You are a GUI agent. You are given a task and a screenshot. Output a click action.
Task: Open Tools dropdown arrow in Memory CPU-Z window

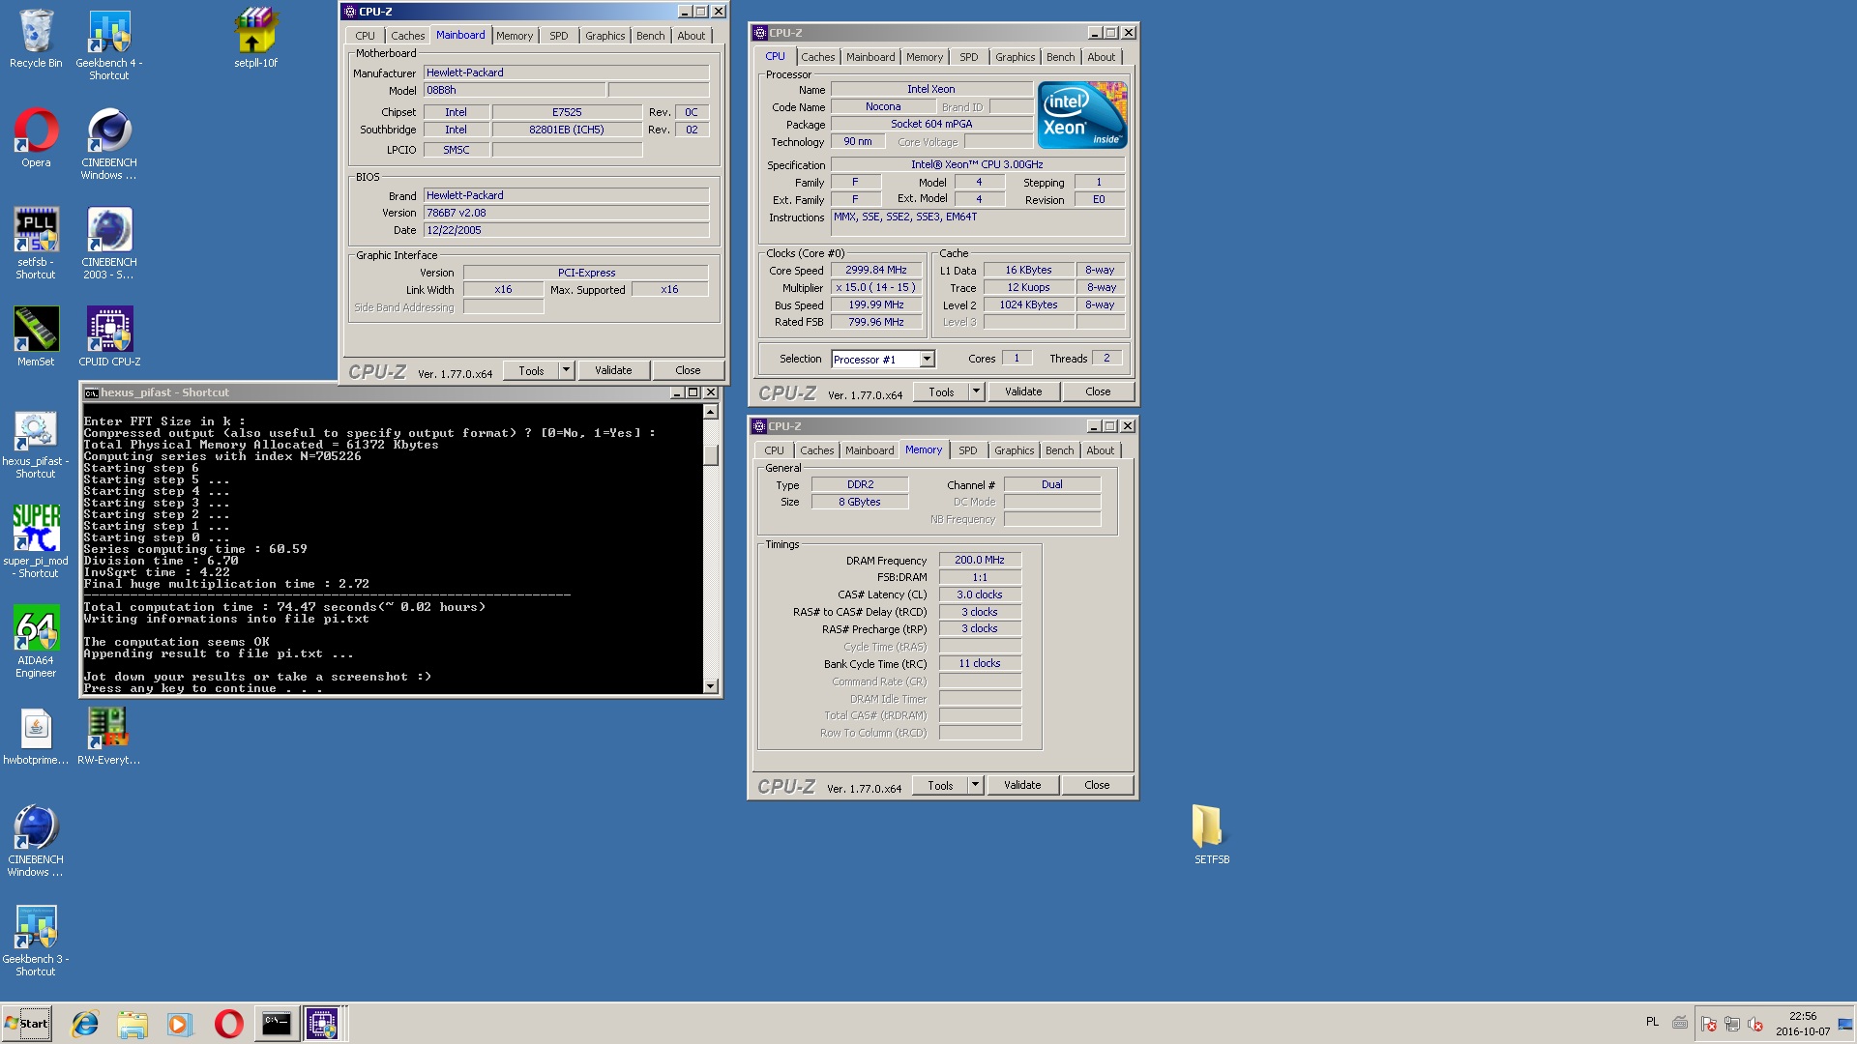point(975,785)
